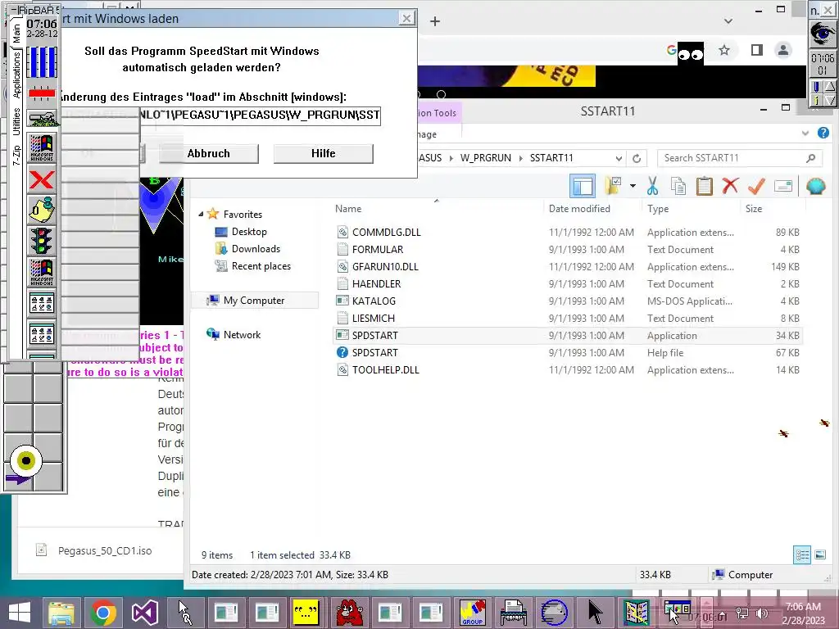This screenshot has height=629, width=839.
Task: Select My Computer in navigation pane
Action: pos(254,301)
